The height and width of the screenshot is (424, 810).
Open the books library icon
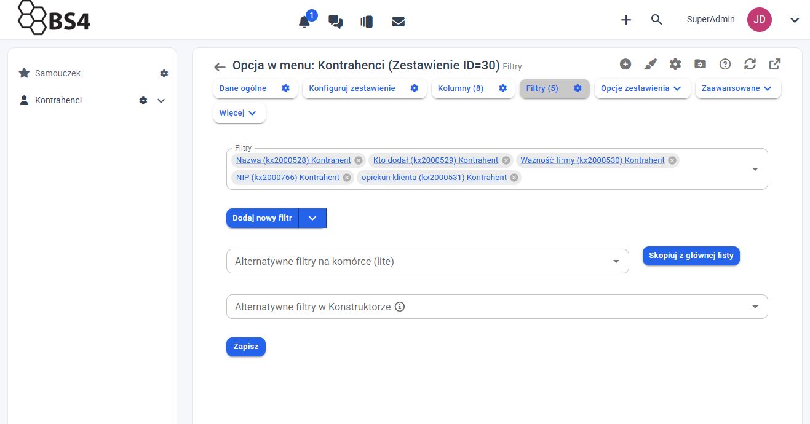(x=367, y=22)
